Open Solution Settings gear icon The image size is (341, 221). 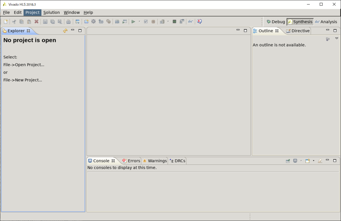[108, 22]
